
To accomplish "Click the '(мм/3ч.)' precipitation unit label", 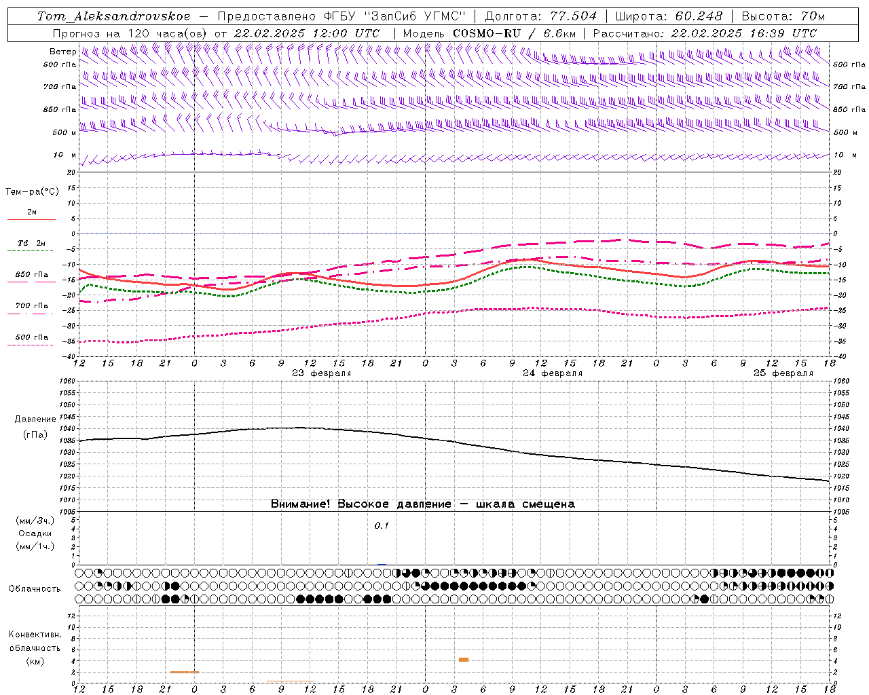I will click(35, 521).
